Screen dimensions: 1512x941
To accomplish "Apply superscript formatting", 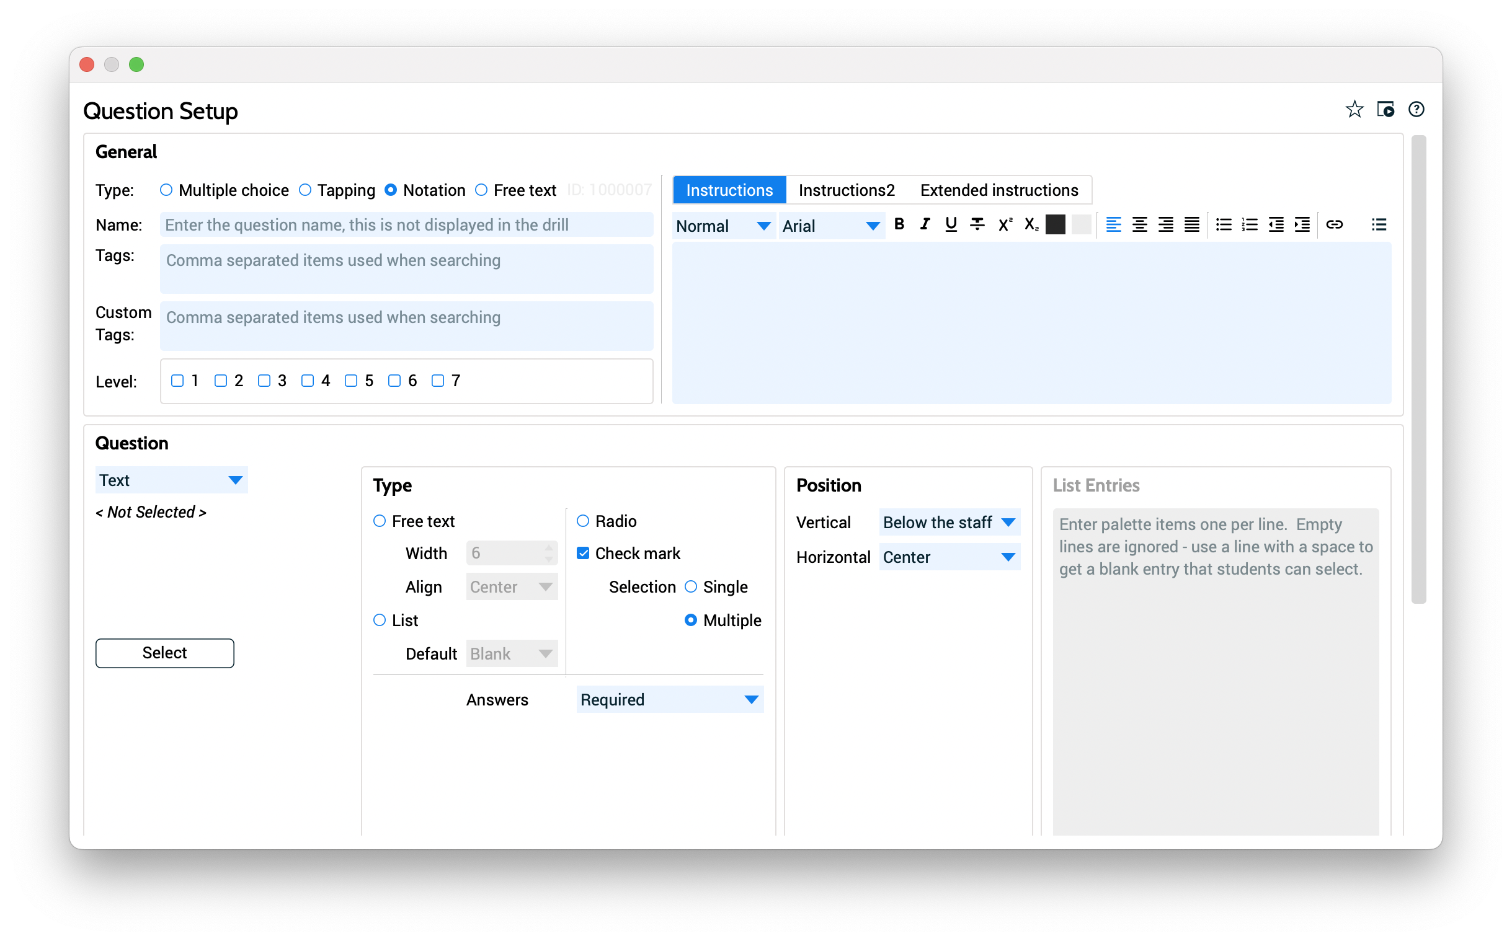I will (x=1005, y=224).
